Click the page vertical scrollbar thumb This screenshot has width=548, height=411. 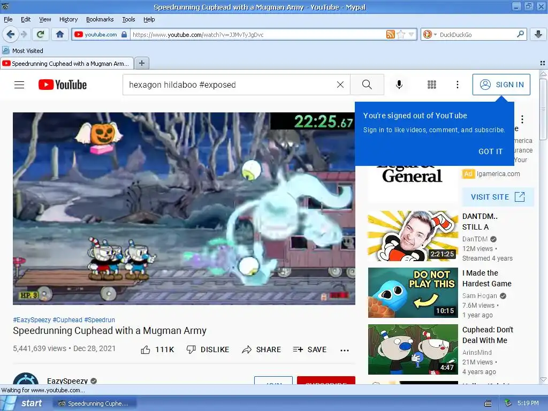click(543, 109)
